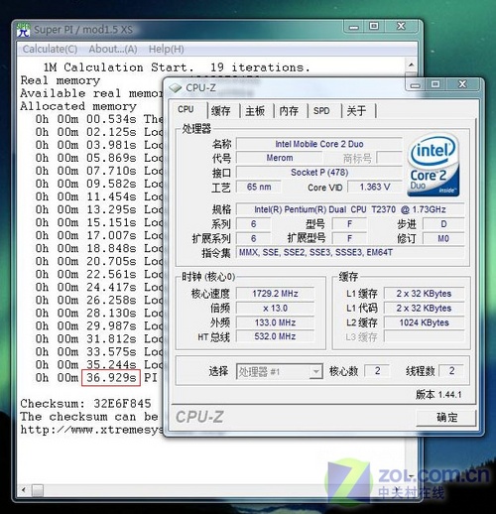Image resolution: width=496 pixels, height=514 pixels.
Task: Open the Help(H) menu in Super PI
Action: pyautogui.click(x=166, y=49)
